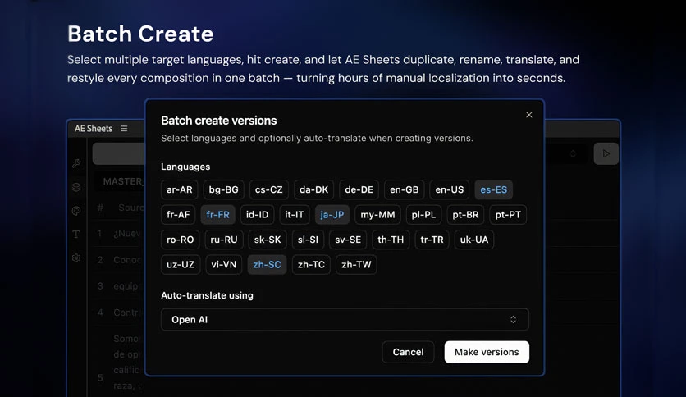Screen dimensions: 686x397
Task: Select the ro-RO language chip
Action: click(x=181, y=240)
